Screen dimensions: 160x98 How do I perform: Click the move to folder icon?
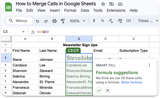(x=112, y=4)
